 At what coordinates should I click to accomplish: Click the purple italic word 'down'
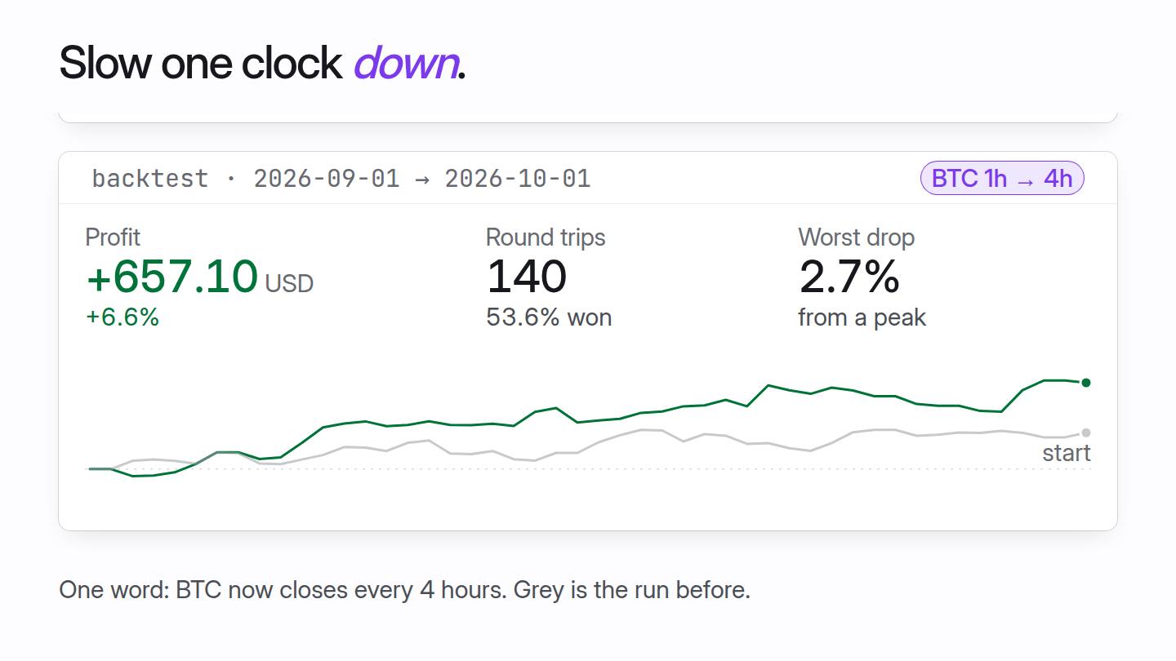pyautogui.click(x=406, y=62)
